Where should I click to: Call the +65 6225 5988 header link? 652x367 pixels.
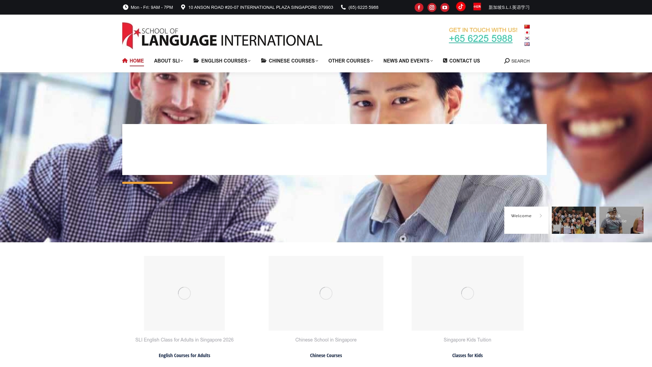coord(481,39)
